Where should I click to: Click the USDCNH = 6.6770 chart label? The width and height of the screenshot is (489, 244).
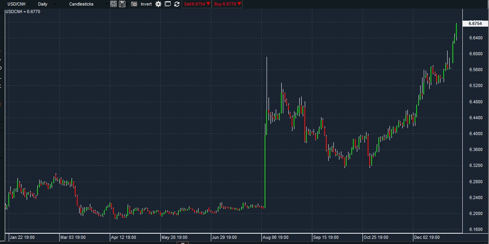pos(23,12)
